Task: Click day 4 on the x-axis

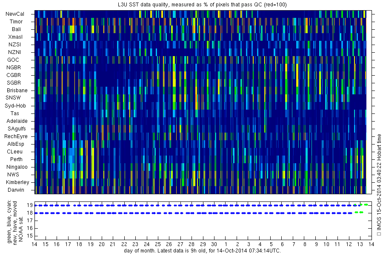Action: pyautogui.click(x=260, y=244)
